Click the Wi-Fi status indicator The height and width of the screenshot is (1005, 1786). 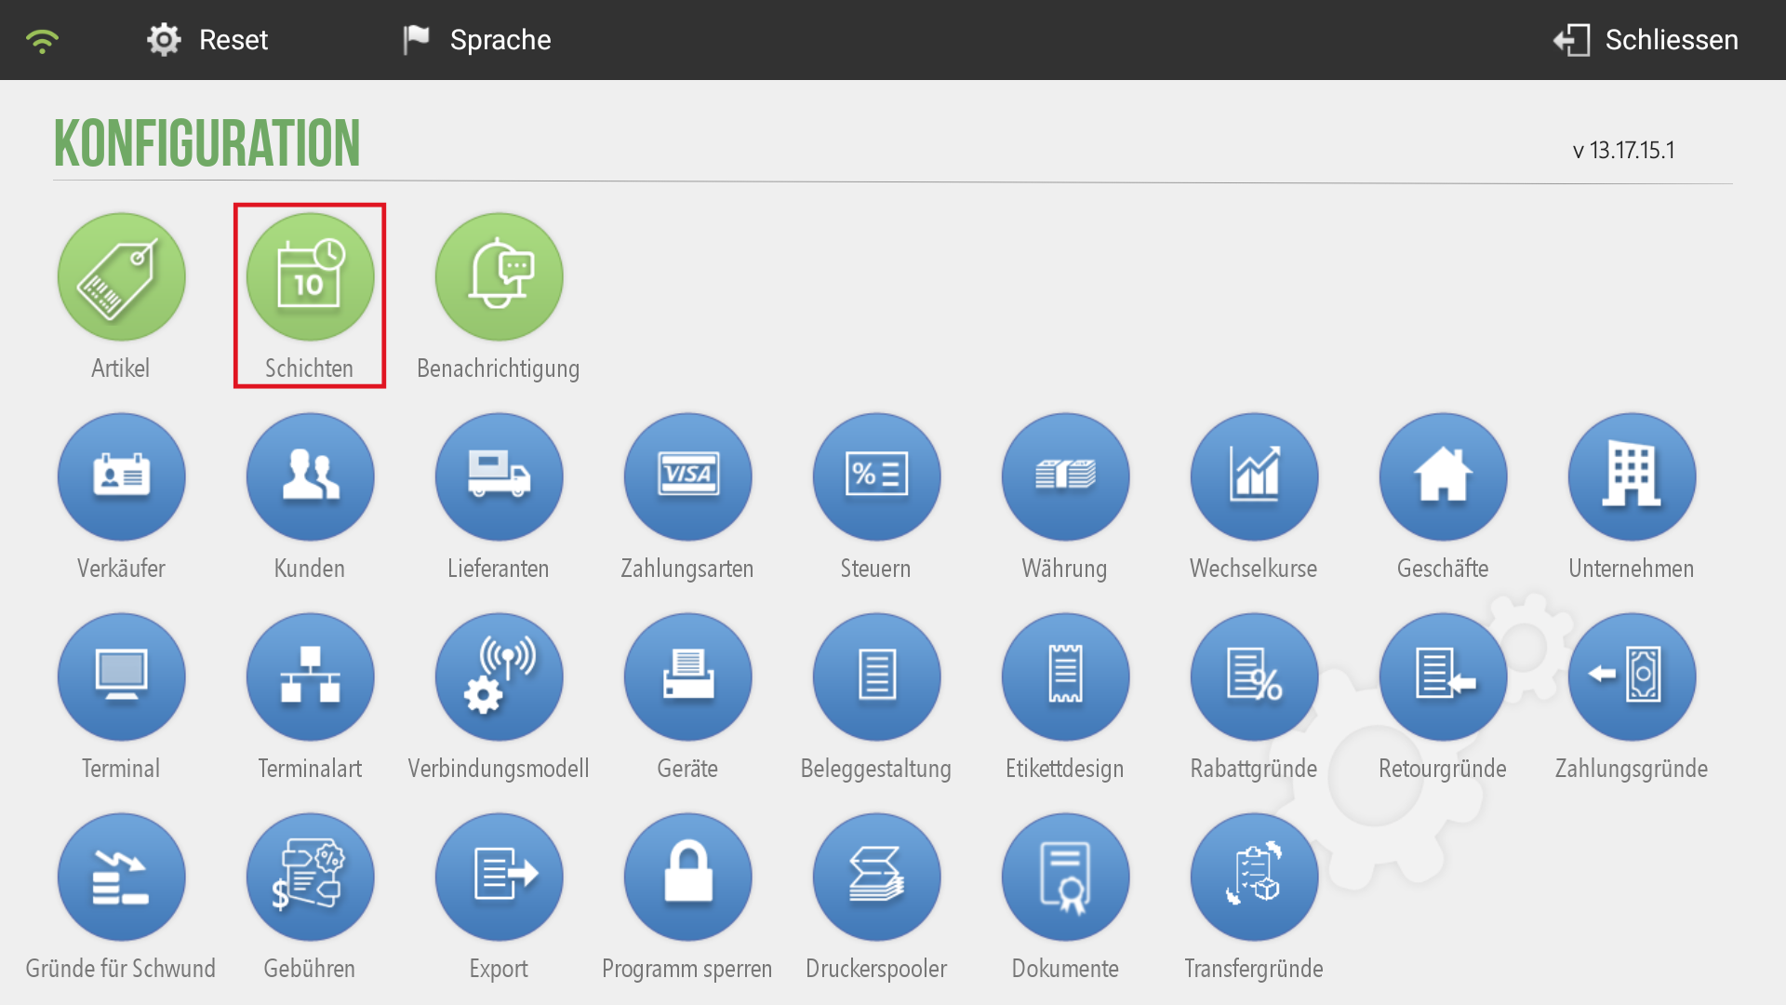click(42, 41)
